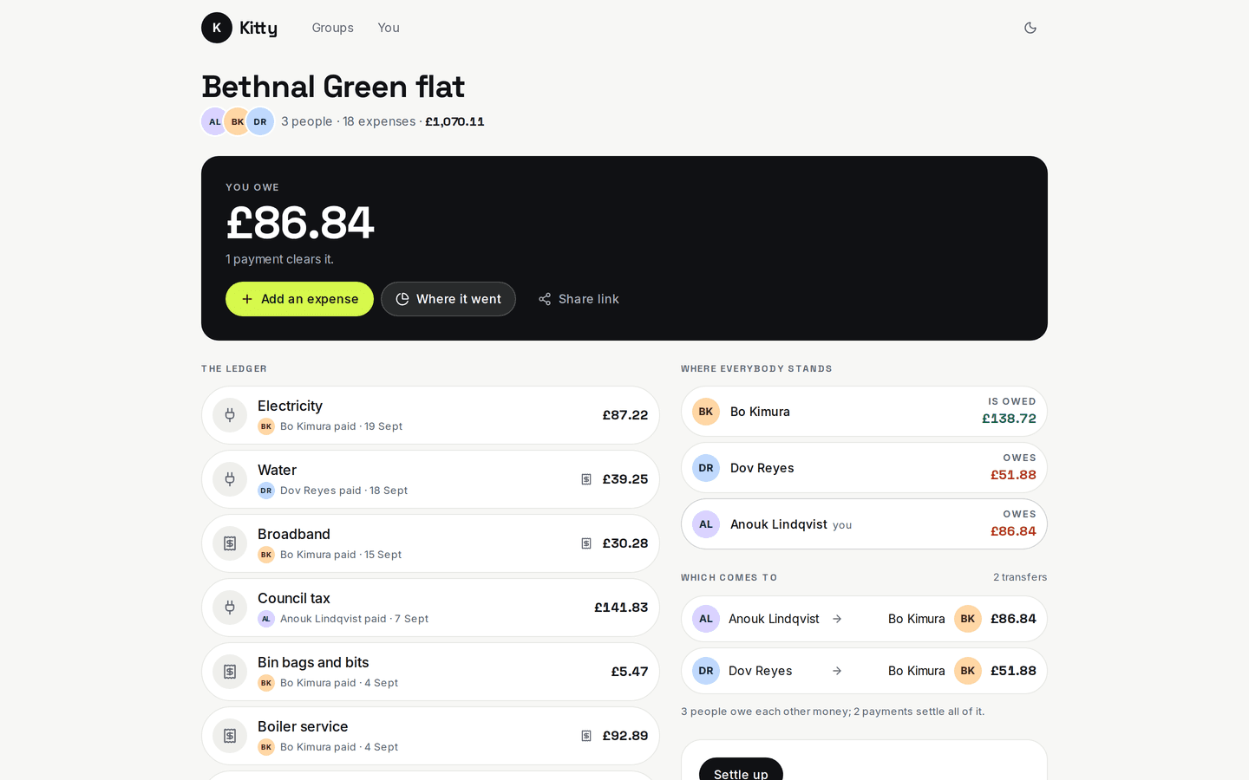The image size is (1249, 780).
Task: Select the plug icon on the Council tax expense
Action: (x=230, y=608)
